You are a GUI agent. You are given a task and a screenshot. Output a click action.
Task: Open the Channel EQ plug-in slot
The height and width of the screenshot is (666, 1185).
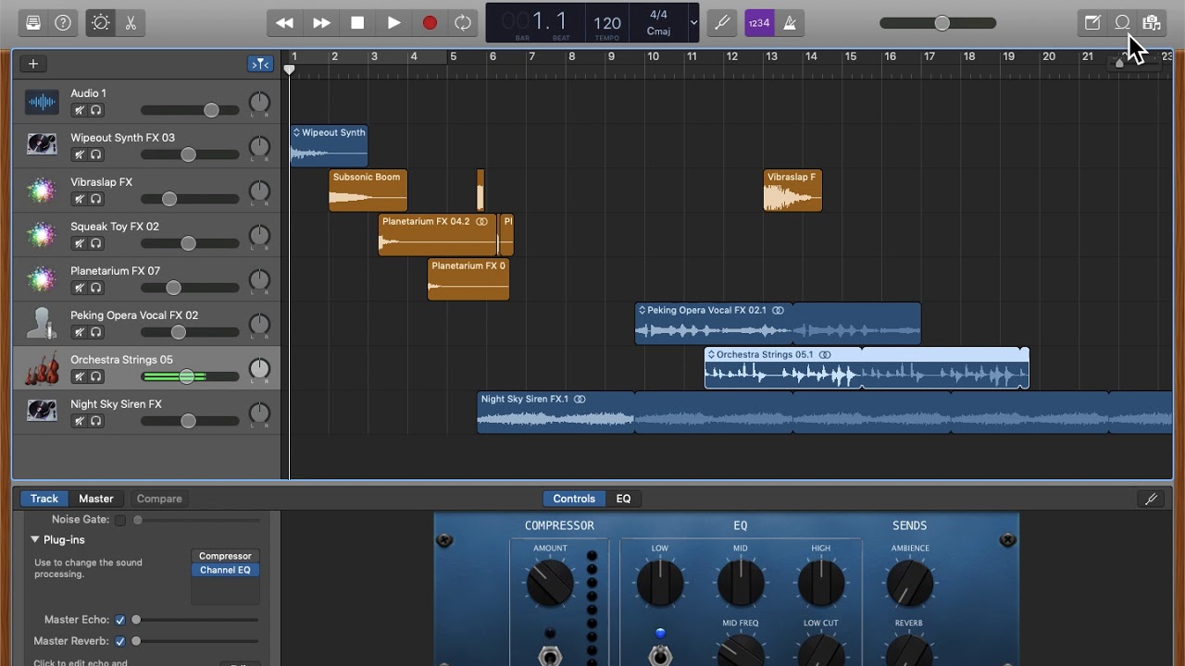click(225, 570)
